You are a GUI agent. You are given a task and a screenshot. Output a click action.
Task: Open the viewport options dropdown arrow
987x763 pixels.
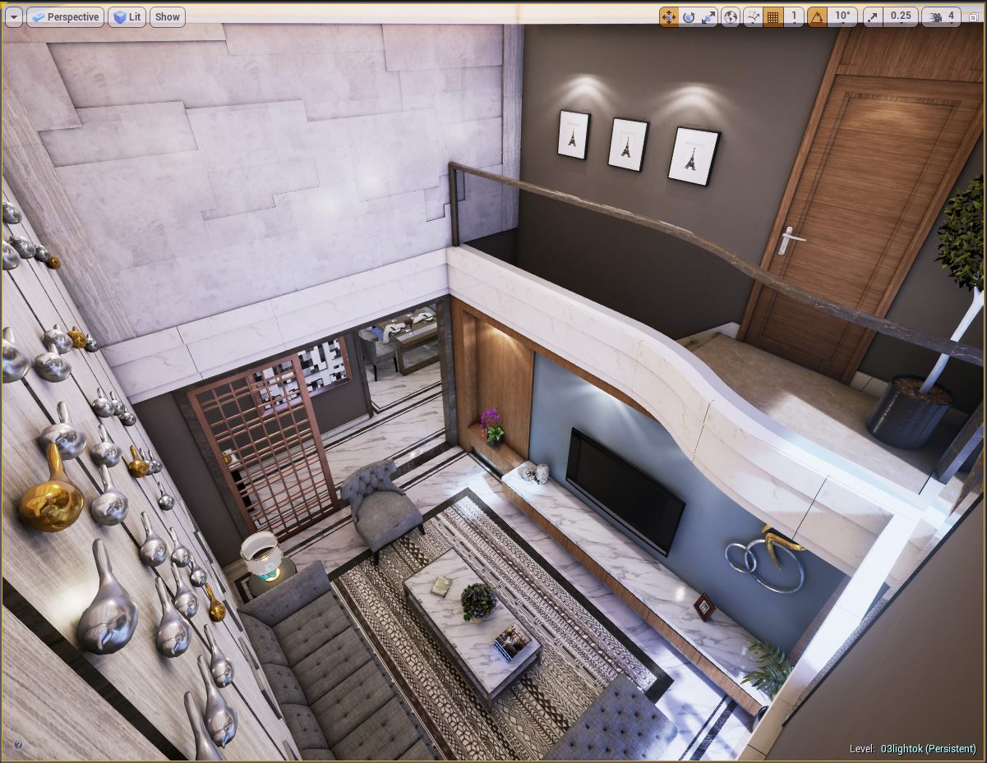point(14,17)
